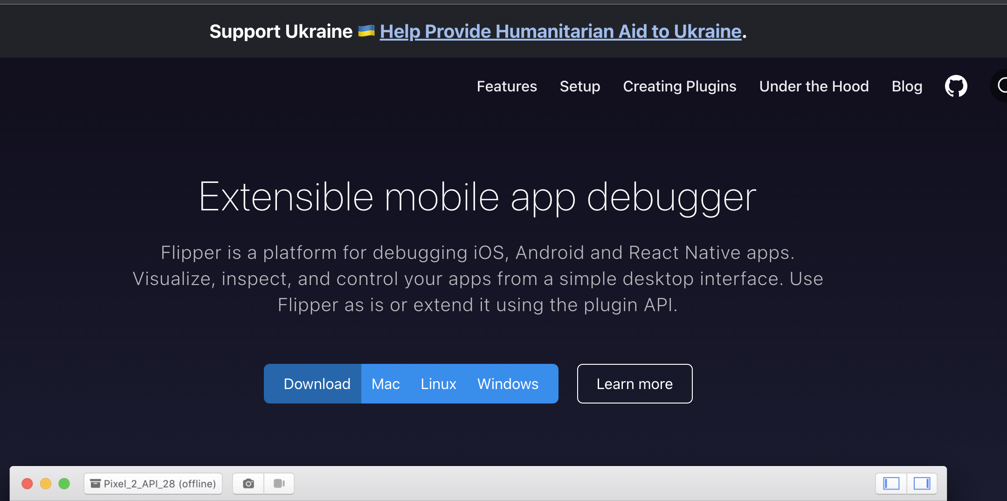Choose the Mac download option

coord(386,383)
